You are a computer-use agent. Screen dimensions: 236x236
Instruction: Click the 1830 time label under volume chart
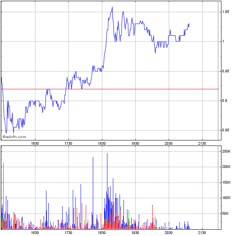(x=102, y=233)
